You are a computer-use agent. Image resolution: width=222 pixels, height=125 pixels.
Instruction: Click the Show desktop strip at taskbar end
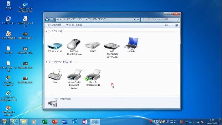point(221,122)
